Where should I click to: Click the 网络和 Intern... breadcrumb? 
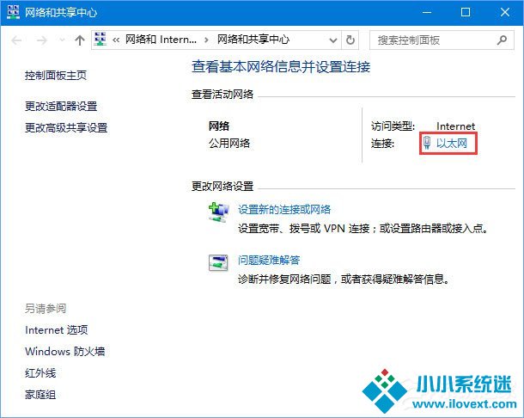(161, 40)
